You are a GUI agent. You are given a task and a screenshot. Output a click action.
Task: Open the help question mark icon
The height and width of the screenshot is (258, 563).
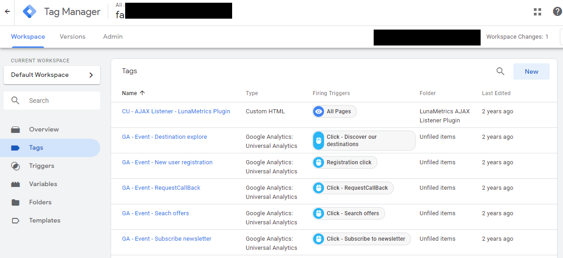tap(558, 12)
